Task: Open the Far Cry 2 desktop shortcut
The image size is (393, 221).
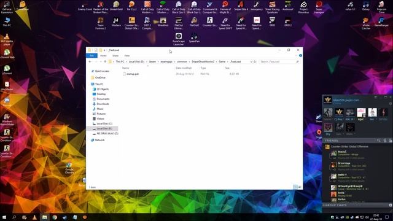Action: click(131, 6)
